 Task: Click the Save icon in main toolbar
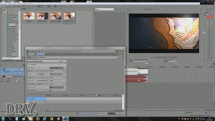coord(7,6)
